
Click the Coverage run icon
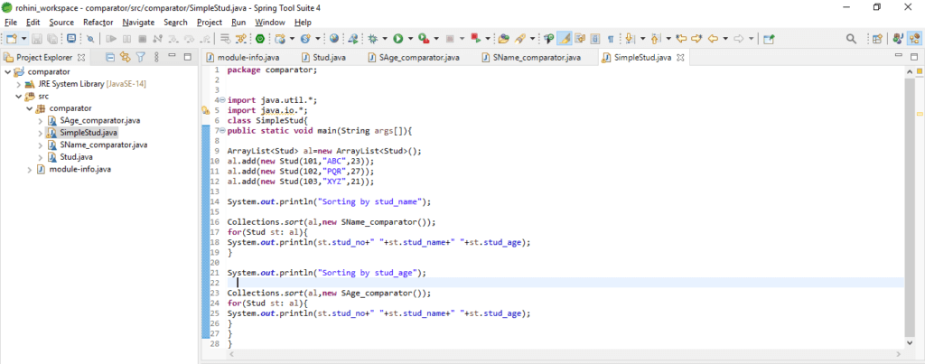[424, 39]
